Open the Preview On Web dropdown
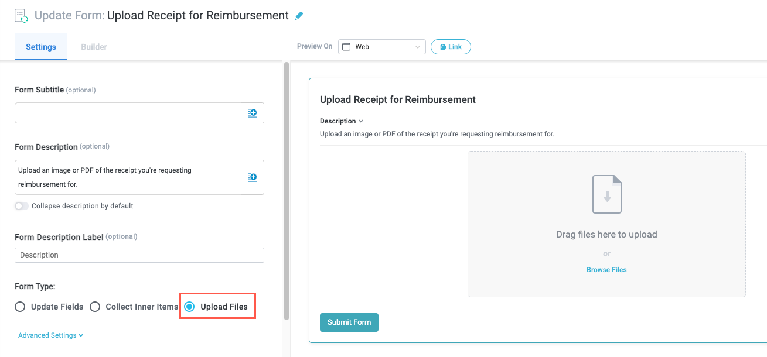The width and height of the screenshot is (767, 357). coord(381,47)
